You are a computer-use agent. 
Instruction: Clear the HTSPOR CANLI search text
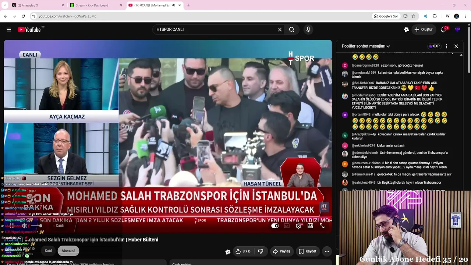click(280, 29)
